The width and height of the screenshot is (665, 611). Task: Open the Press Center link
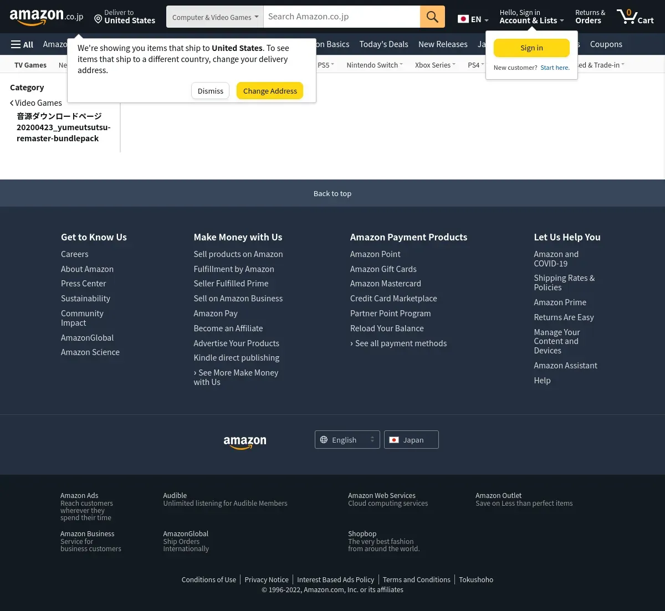pos(83,284)
